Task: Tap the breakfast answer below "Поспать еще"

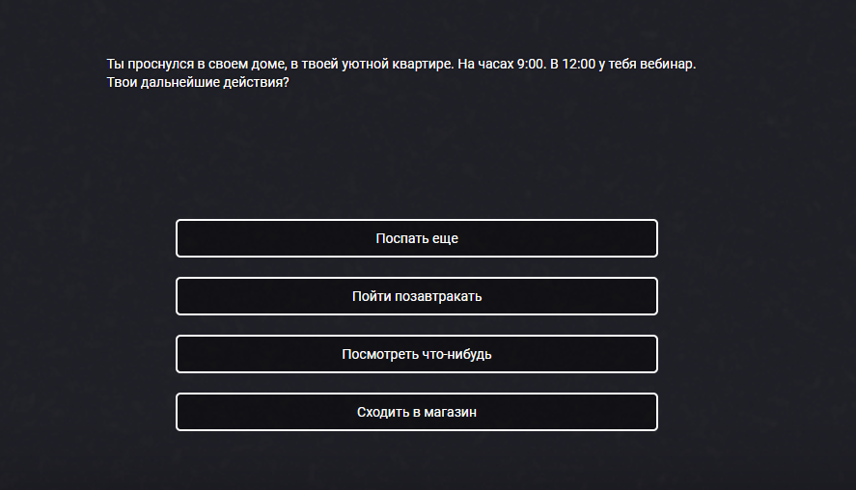Action: pyautogui.click(x=417, y=296)
